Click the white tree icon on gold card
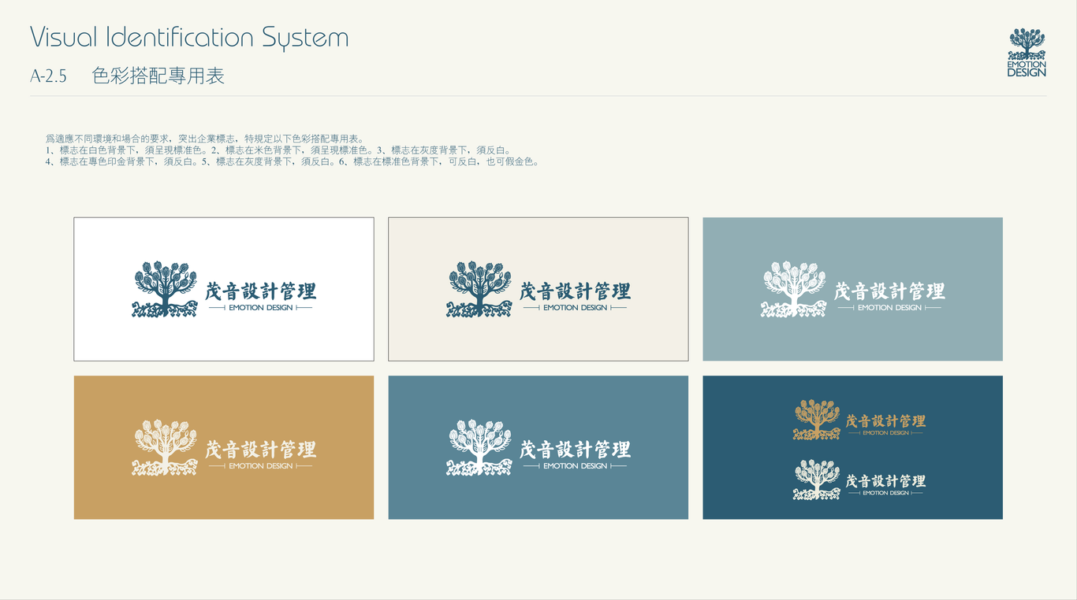1077x600 pixels. pyautogui.click(x=165, y=447)
